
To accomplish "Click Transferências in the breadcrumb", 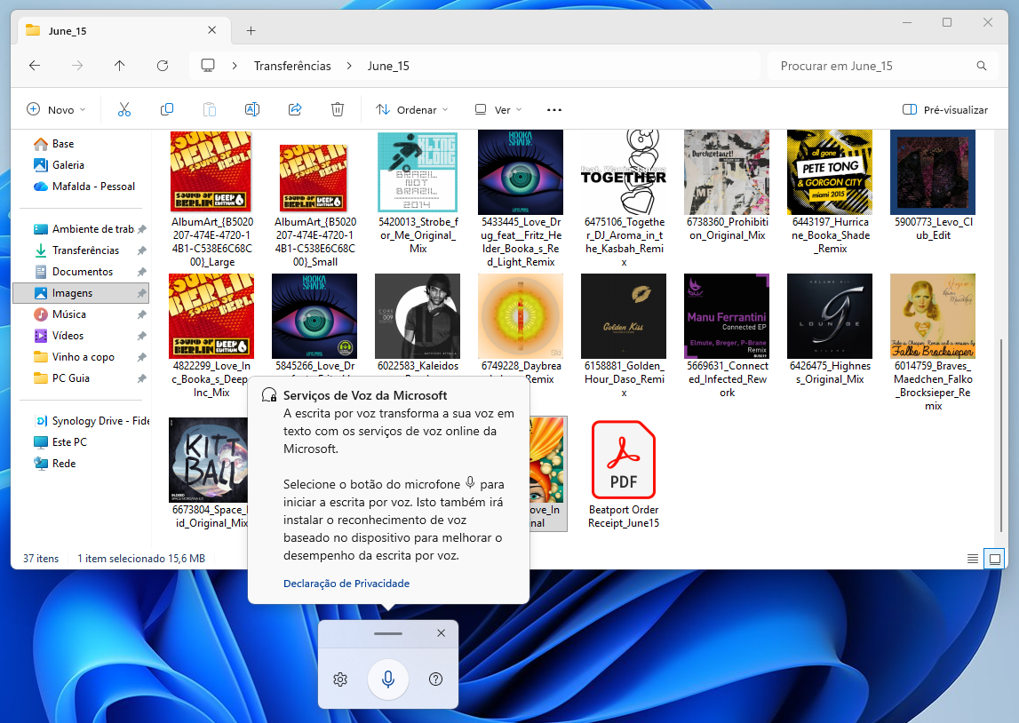I will [x=292, y=66].
